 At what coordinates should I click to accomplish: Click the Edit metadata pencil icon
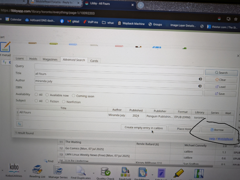coord(6,47)
